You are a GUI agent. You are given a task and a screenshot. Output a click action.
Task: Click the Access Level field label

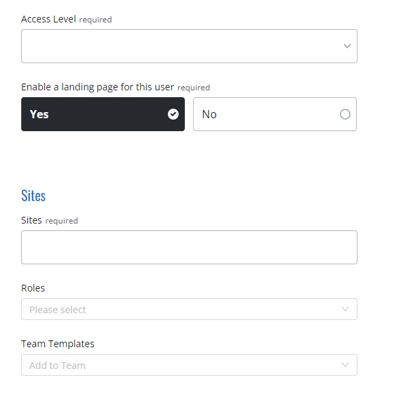point(48,19)
